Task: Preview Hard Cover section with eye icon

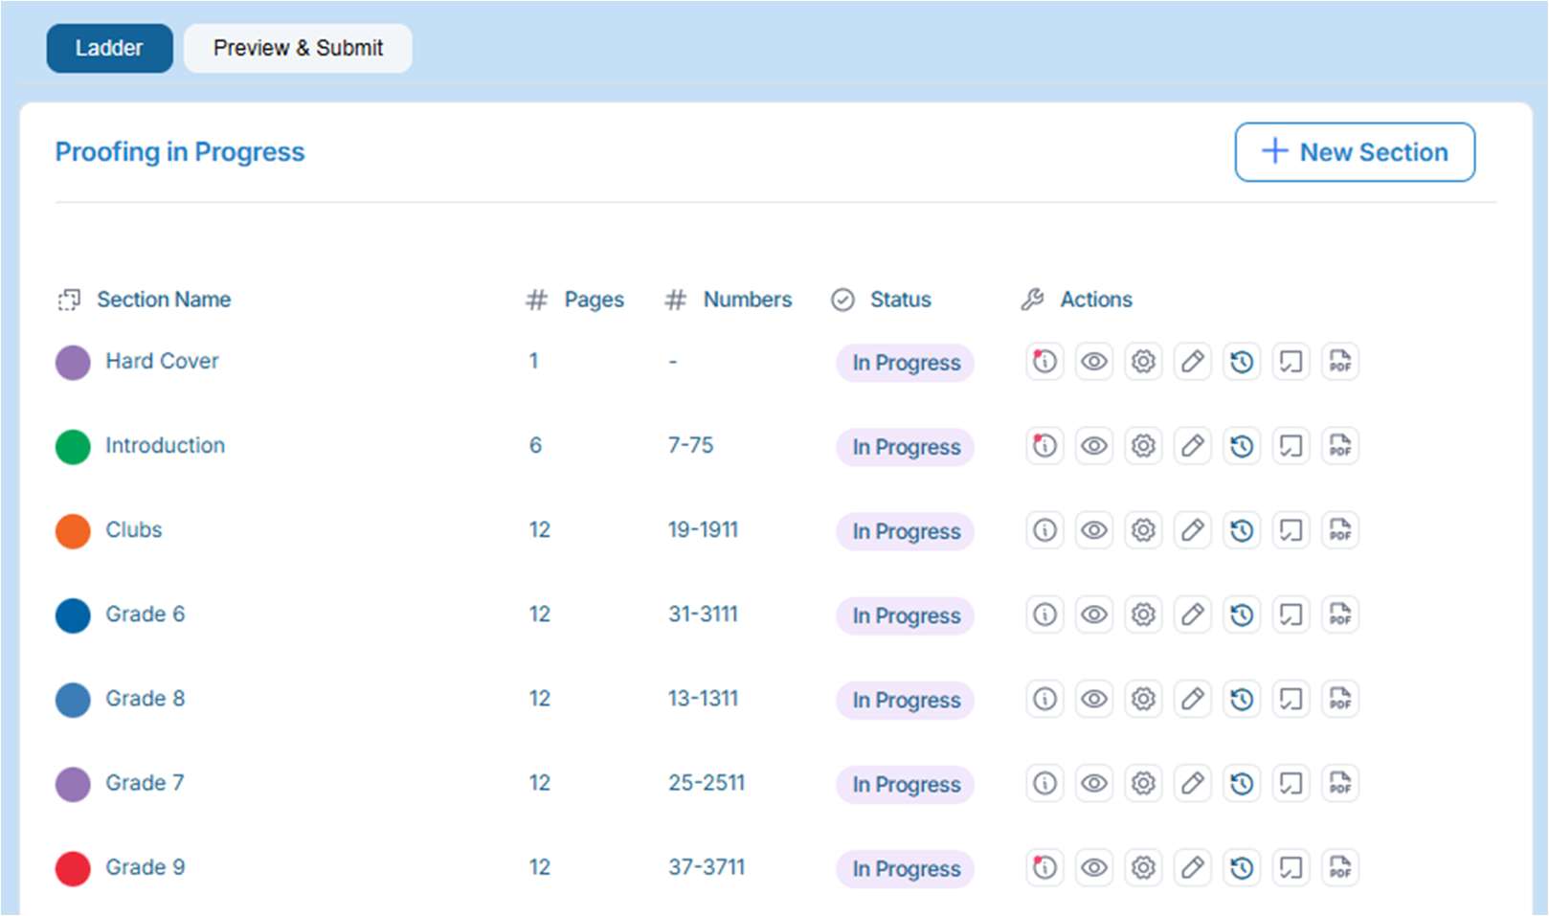Action: pyautogui.click(x=1094, y=362)
